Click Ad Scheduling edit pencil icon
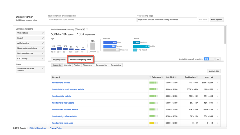This screenshot has width=240, height=135. click(43, 43)
